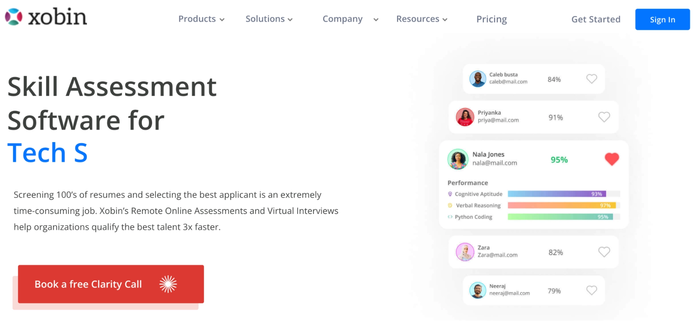Click the xobin logo icon
The height and width of the screenshot is (321, 695).
point(14,17)
